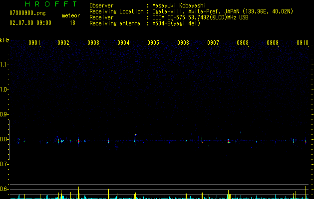Click the 0.9 frequency axis label

(x=3, y=114)
